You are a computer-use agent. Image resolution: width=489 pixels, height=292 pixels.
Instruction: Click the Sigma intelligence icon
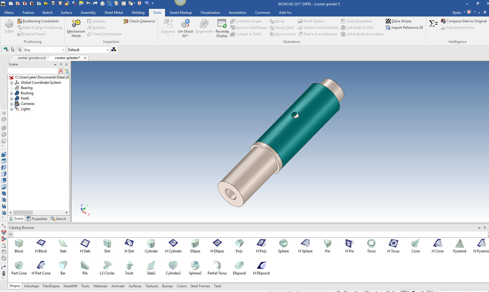coord(433,24)
